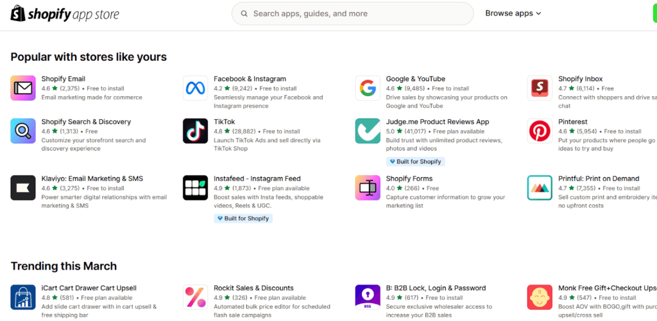Click the 'Trending this March' heading
This screenshot has width=657, height=321.
64,266
